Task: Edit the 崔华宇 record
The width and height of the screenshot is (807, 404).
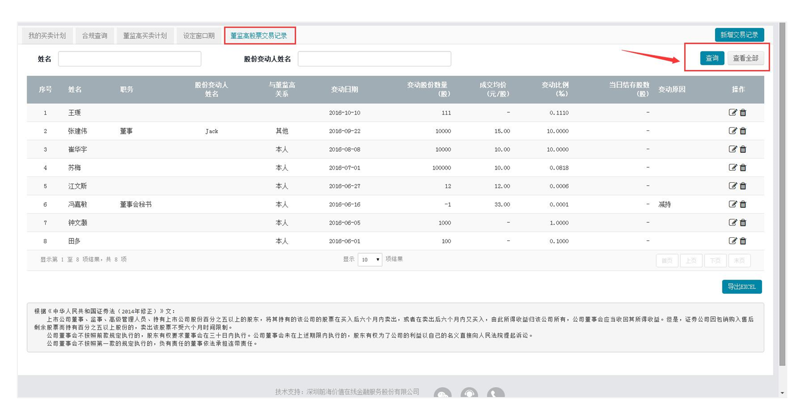Action: coord(732,149)
